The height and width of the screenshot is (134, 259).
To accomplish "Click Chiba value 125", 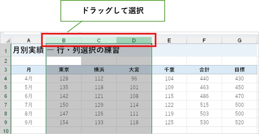I will point(169,122).
